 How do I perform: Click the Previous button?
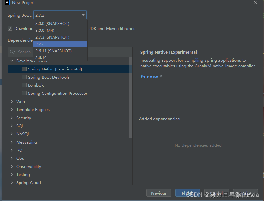[x=159, y=193]
